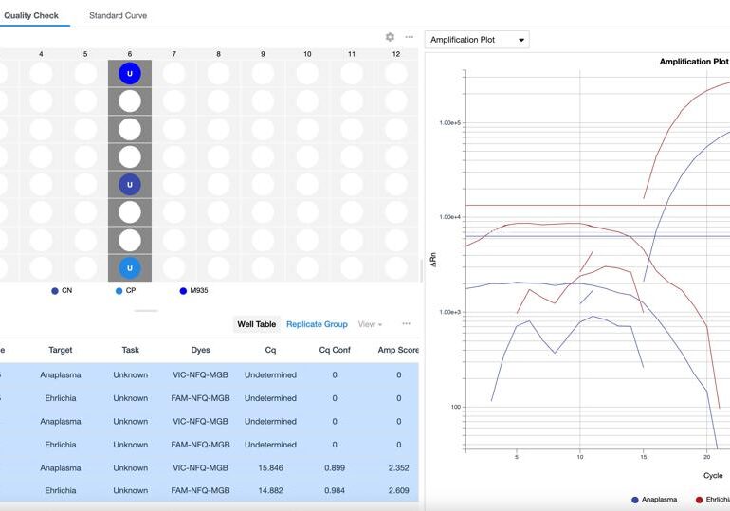Image resolution: width=730 pixels, height=511 pixels.
Task: Click Amp Score value 2.352
Action: tap(398, 467)
